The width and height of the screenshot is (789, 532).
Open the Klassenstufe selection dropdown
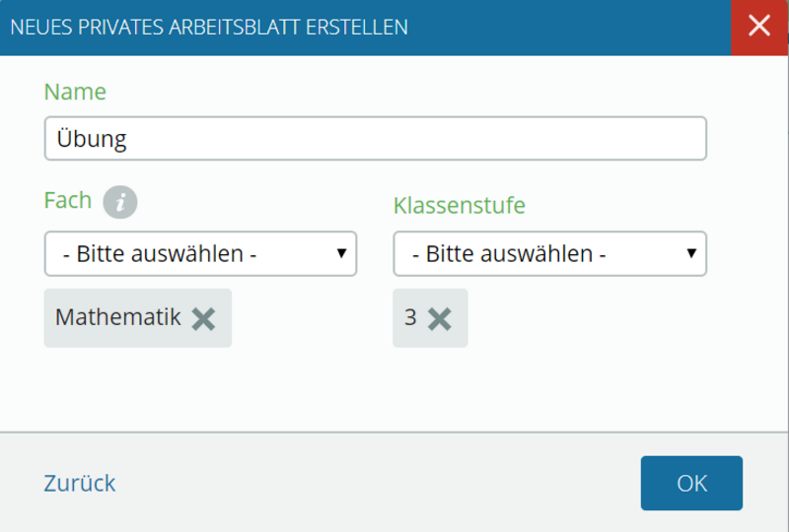(x=549, y=253)
